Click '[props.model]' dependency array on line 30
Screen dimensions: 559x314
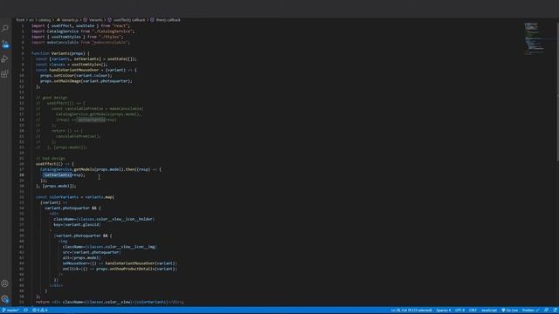pyautogui.click(x=59, y=186)
